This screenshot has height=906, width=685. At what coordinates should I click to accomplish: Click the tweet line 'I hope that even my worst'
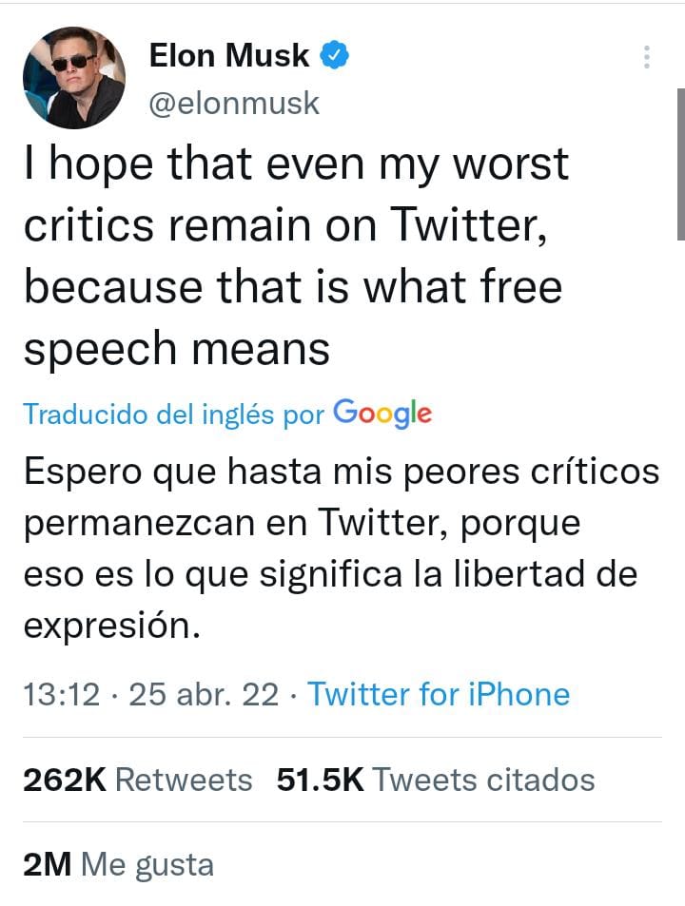(296, 164)
